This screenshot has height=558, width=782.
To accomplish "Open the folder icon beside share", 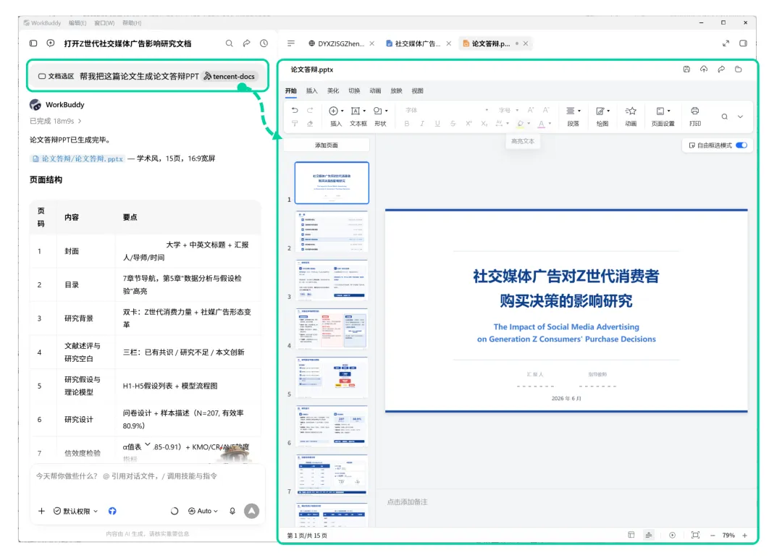I will tap(738, 69).
